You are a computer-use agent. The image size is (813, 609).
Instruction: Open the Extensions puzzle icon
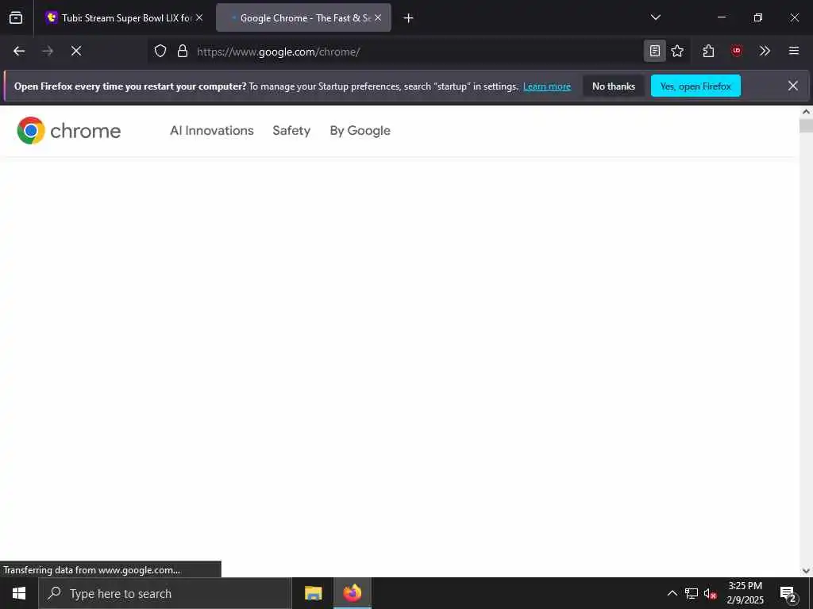coord(708,51)
